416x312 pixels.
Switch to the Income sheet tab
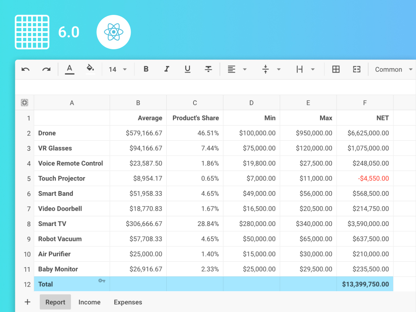89,302
